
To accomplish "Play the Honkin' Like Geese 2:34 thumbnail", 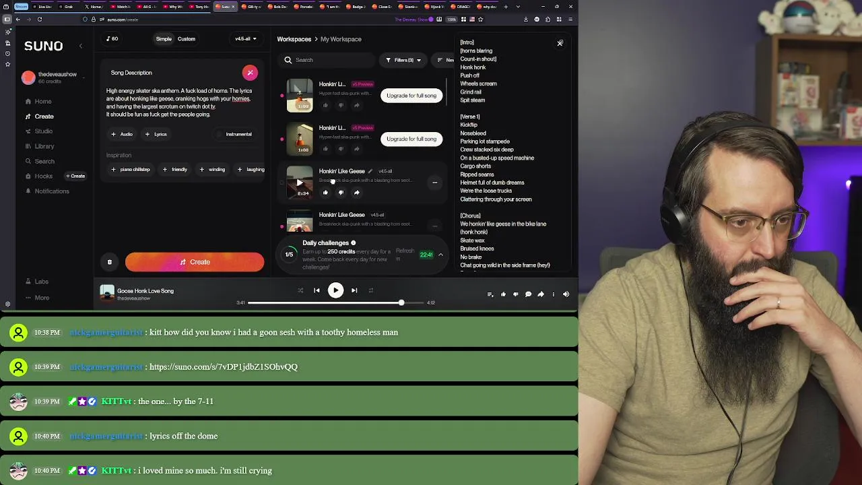I will [x=300, y=183].
